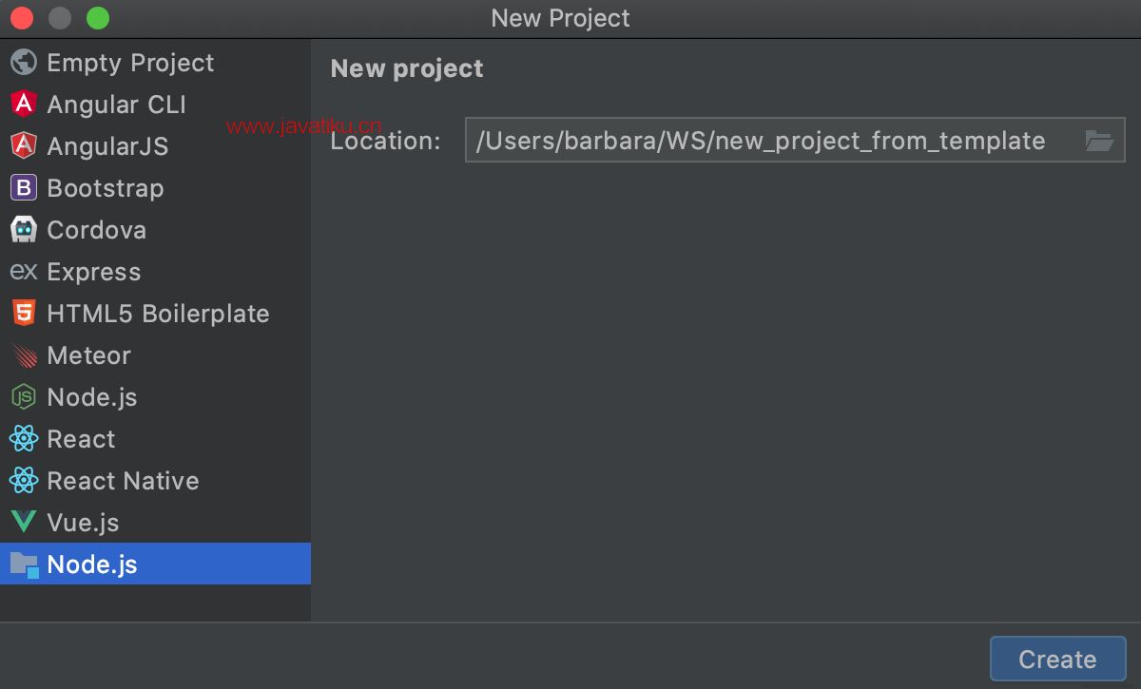Click the Cordova robot icon
1141x689 pixels.
pos(24,230)
